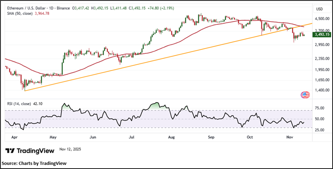Click the RSI 75.00 scale label
333x169 pixels.
(319, 108)
